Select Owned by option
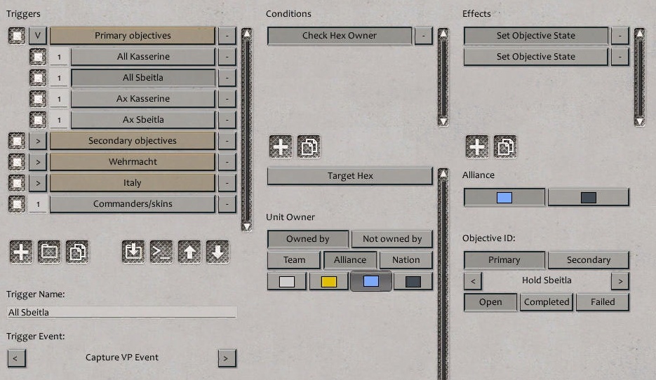Image resolution: width=656 pixels, height=380 pixels. click(x=308, y=239)
